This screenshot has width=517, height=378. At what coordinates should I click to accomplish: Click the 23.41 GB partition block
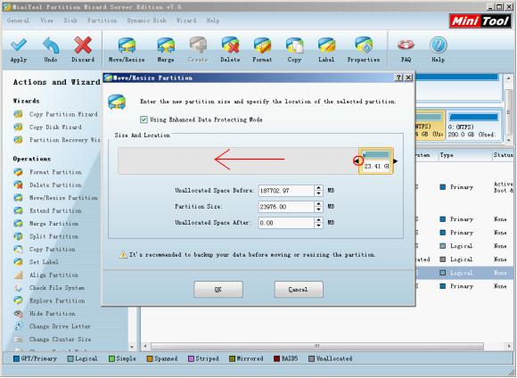coord(376,160)
